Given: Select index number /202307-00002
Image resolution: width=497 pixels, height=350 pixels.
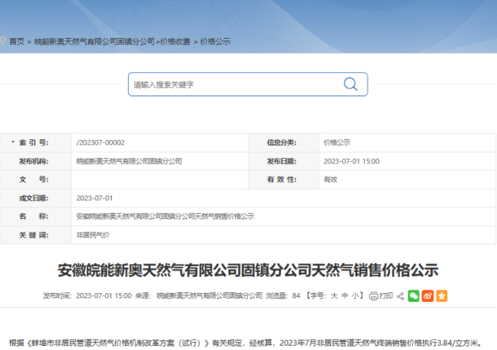Looking at the screenshot, I should click(100, 143).
